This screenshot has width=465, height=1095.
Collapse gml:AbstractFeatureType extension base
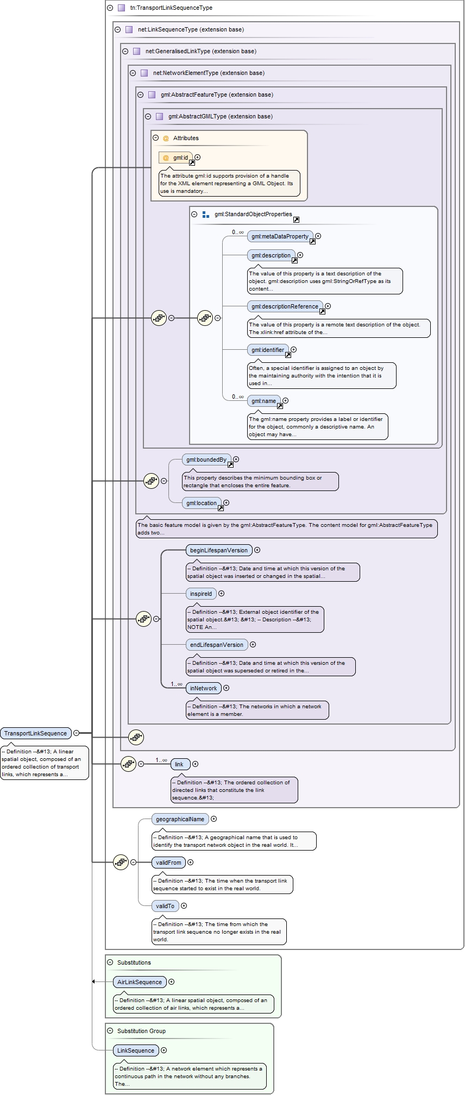tap(140, 95)
